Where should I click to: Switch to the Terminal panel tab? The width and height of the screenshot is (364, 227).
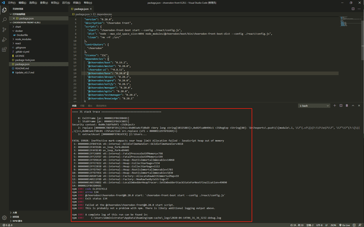coord(74,106)
